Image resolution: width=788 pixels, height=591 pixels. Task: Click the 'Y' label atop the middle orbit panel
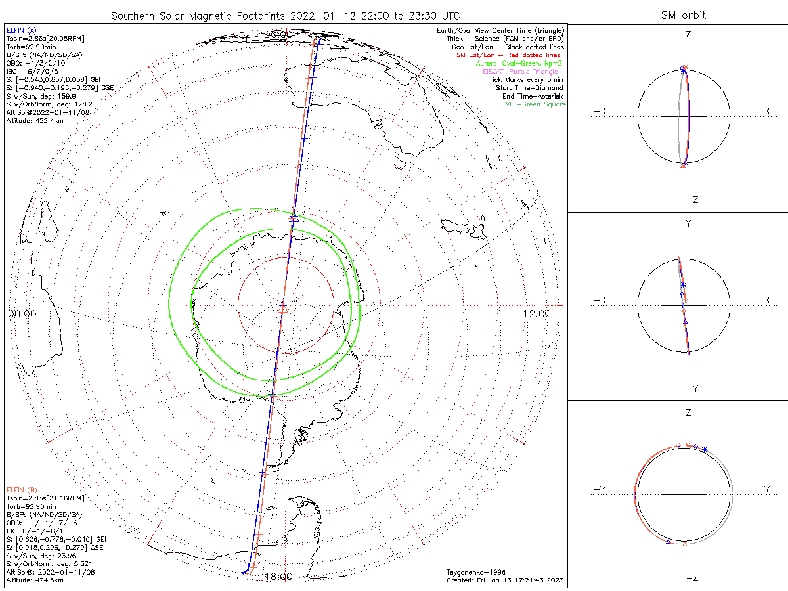(688, 223)
